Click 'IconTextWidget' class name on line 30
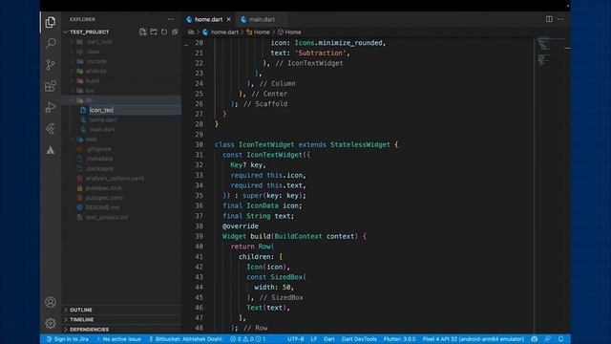The height and width of the screenshot is (344, 611). [266, 144]
